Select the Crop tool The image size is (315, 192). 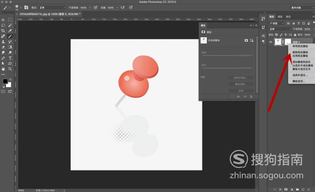(3, 30)
